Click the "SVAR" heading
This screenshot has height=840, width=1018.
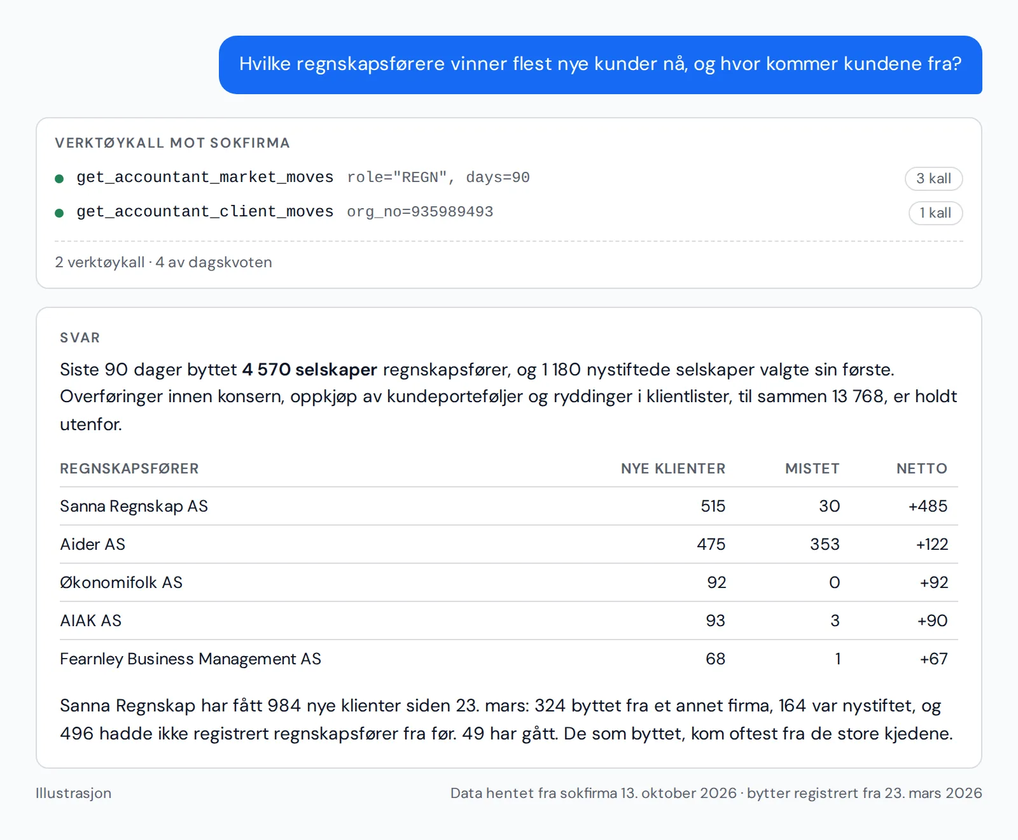[x=80, y=338]
